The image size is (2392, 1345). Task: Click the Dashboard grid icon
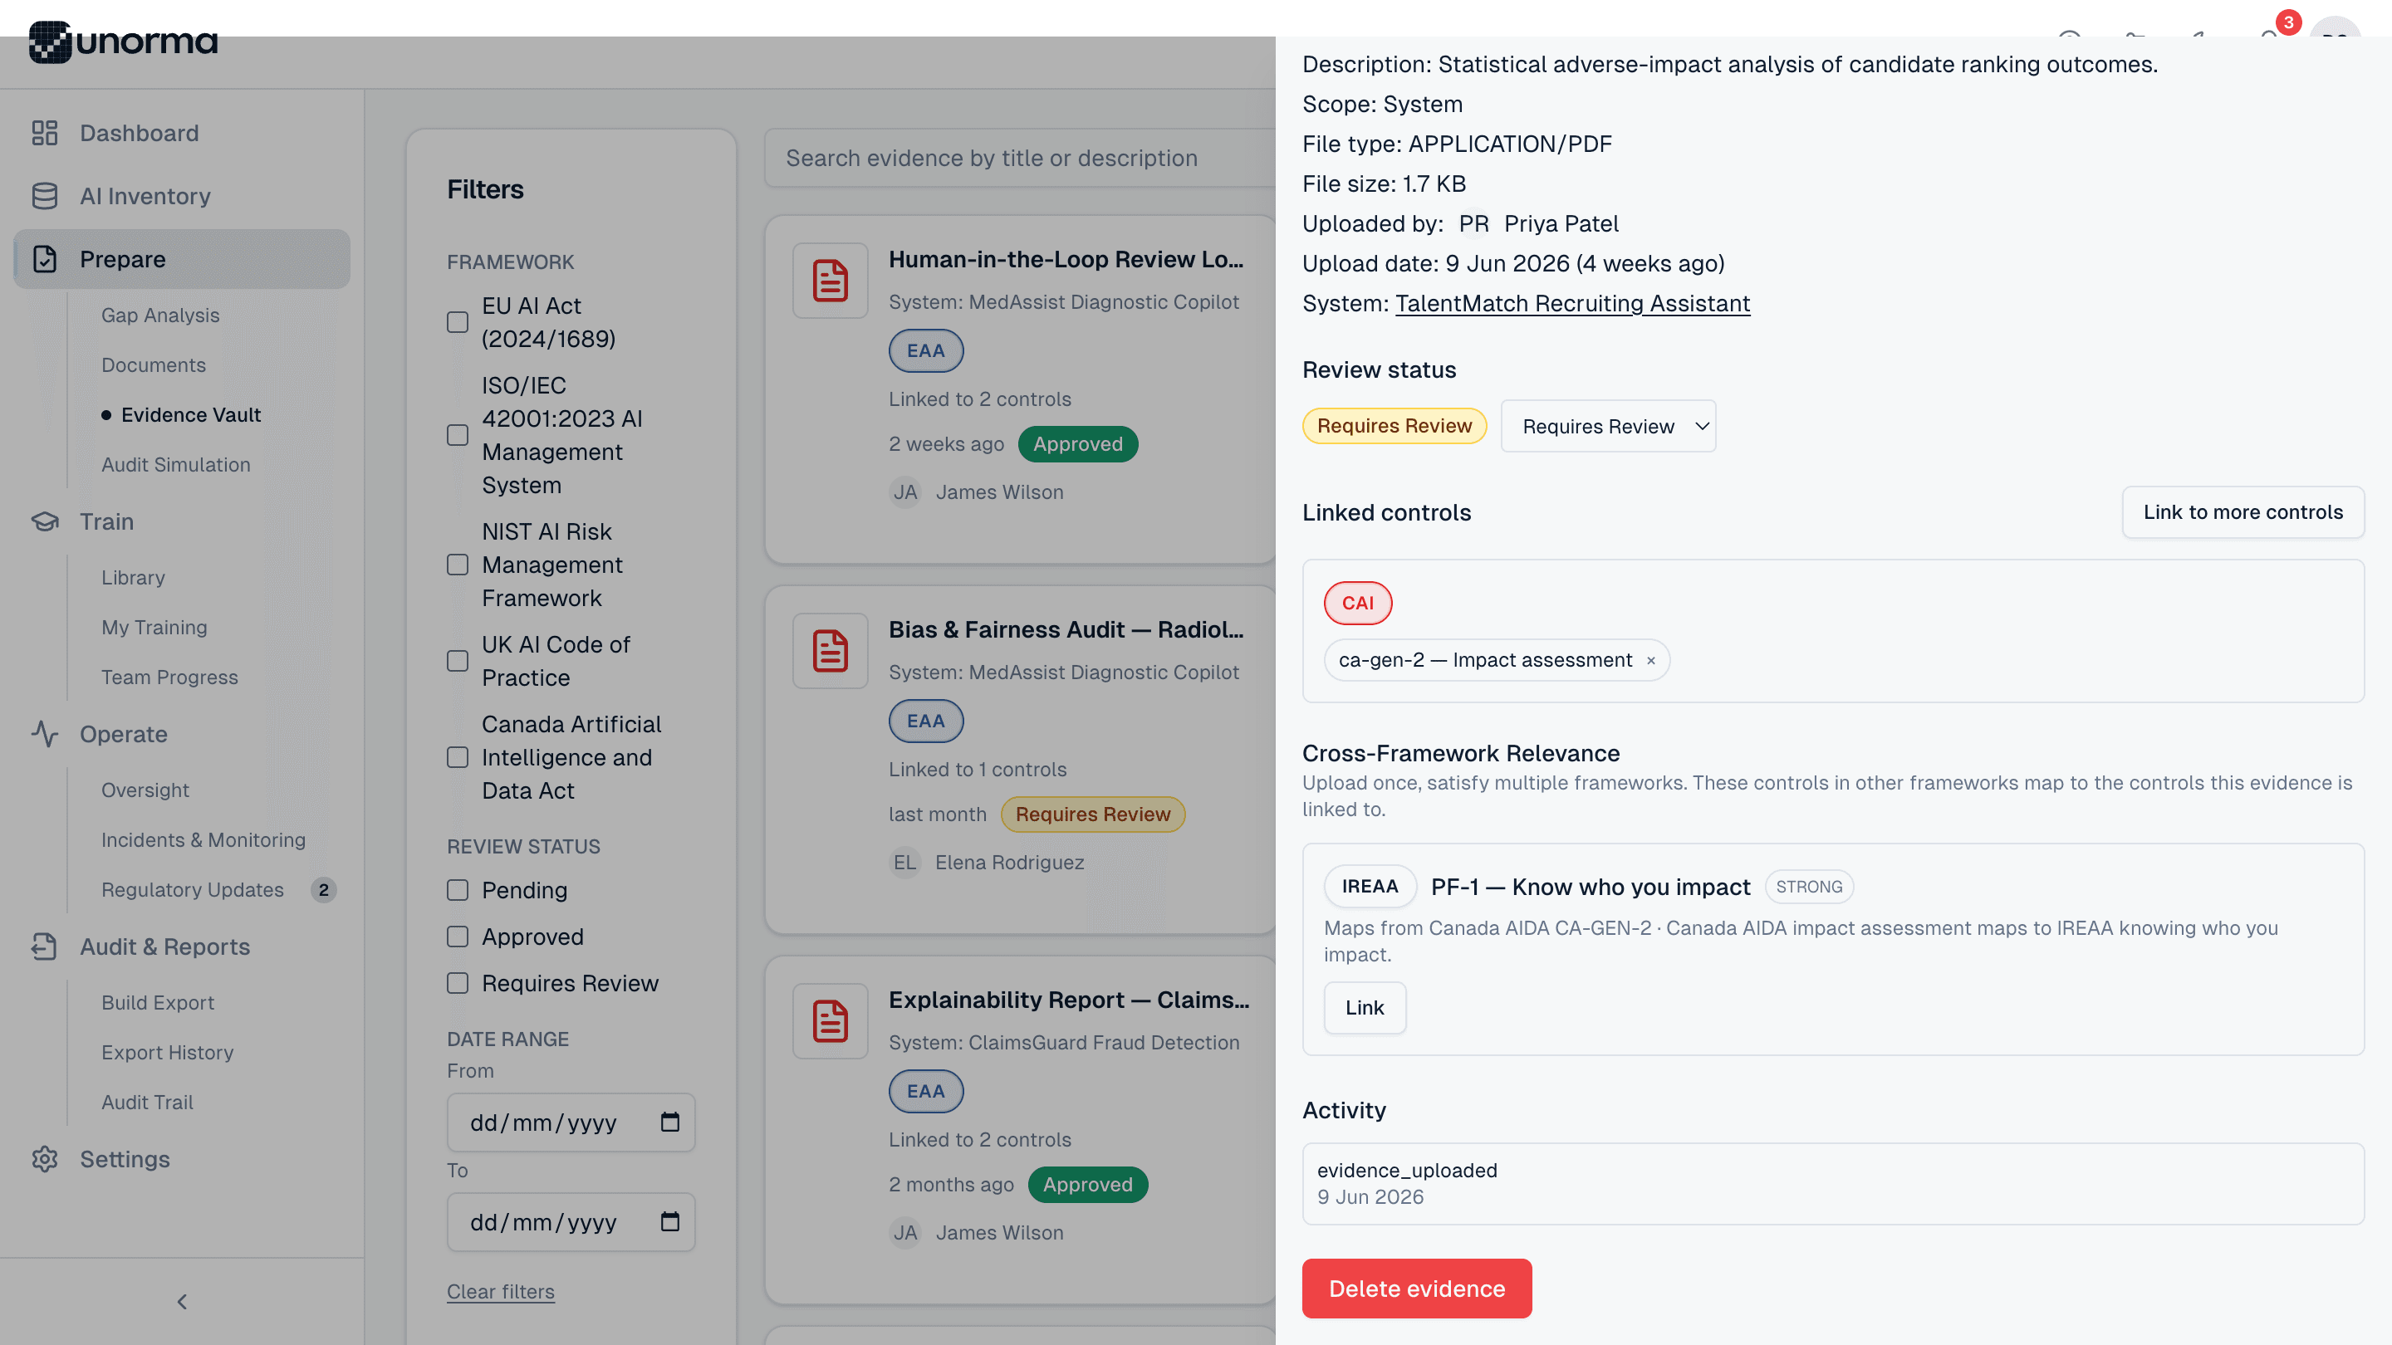45,133
